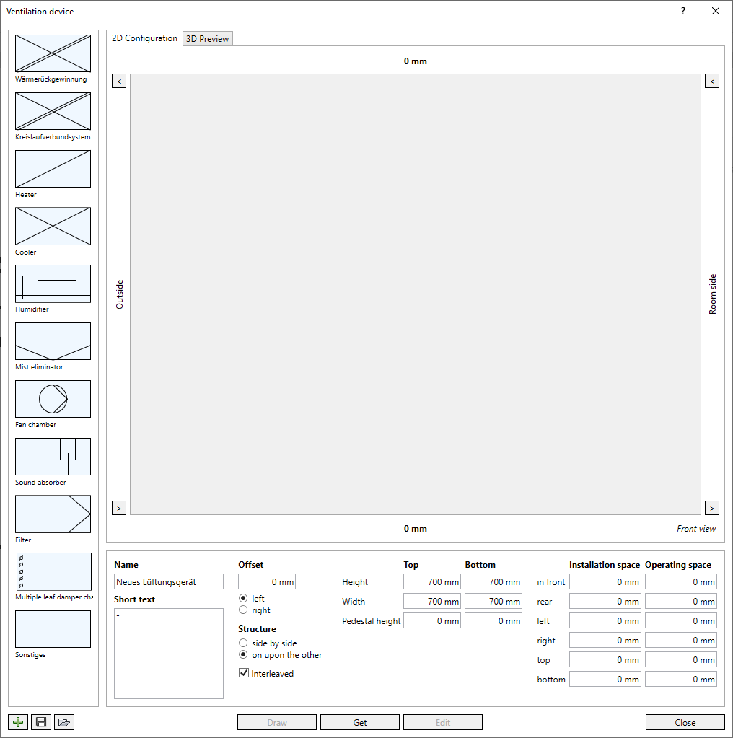
Task: Choose the Sound absorber icon
Action: coord(53,457)
